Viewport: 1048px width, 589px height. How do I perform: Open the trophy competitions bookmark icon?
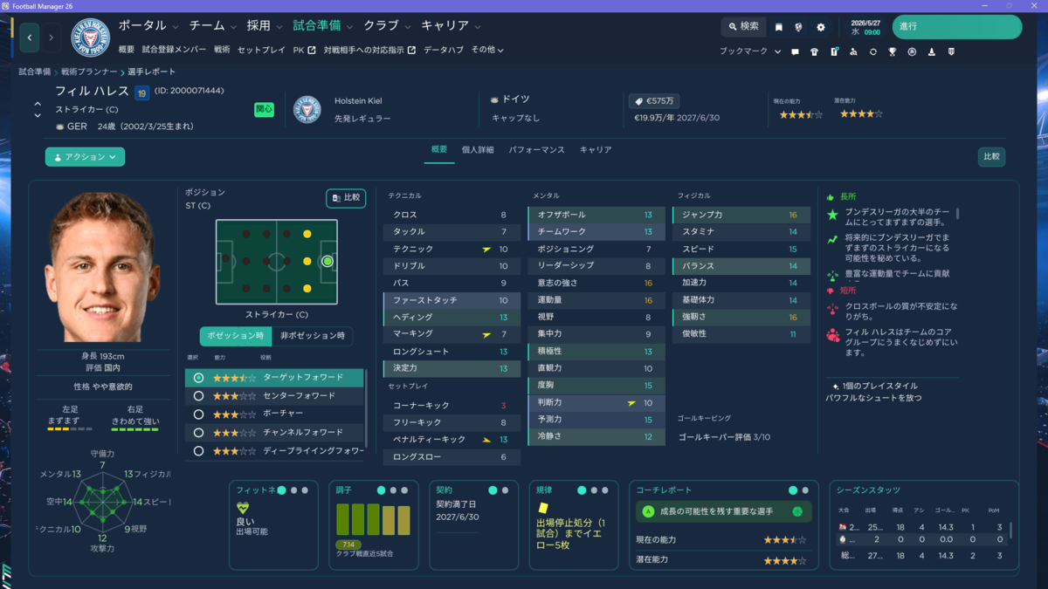tap(892, 51)
